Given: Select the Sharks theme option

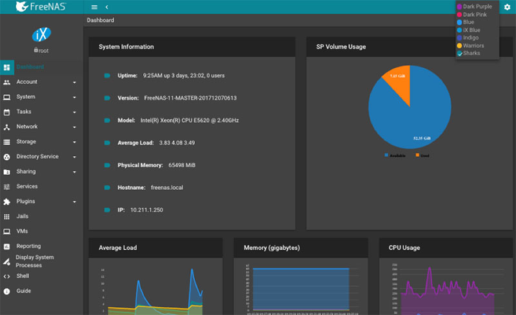Looking at the screenshot, I should [x=471, y=54].
